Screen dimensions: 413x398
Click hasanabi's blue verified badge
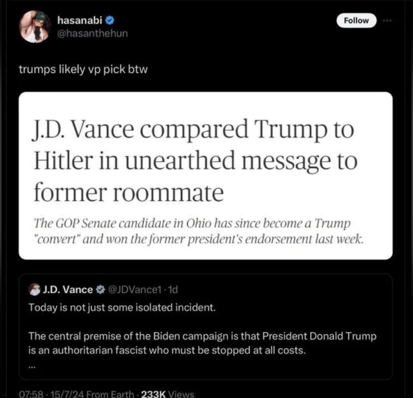[x=110, y=20]
